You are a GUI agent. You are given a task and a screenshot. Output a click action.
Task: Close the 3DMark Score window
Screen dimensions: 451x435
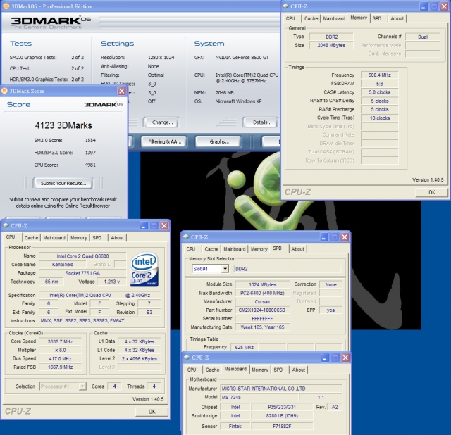(x=122, y=91)
